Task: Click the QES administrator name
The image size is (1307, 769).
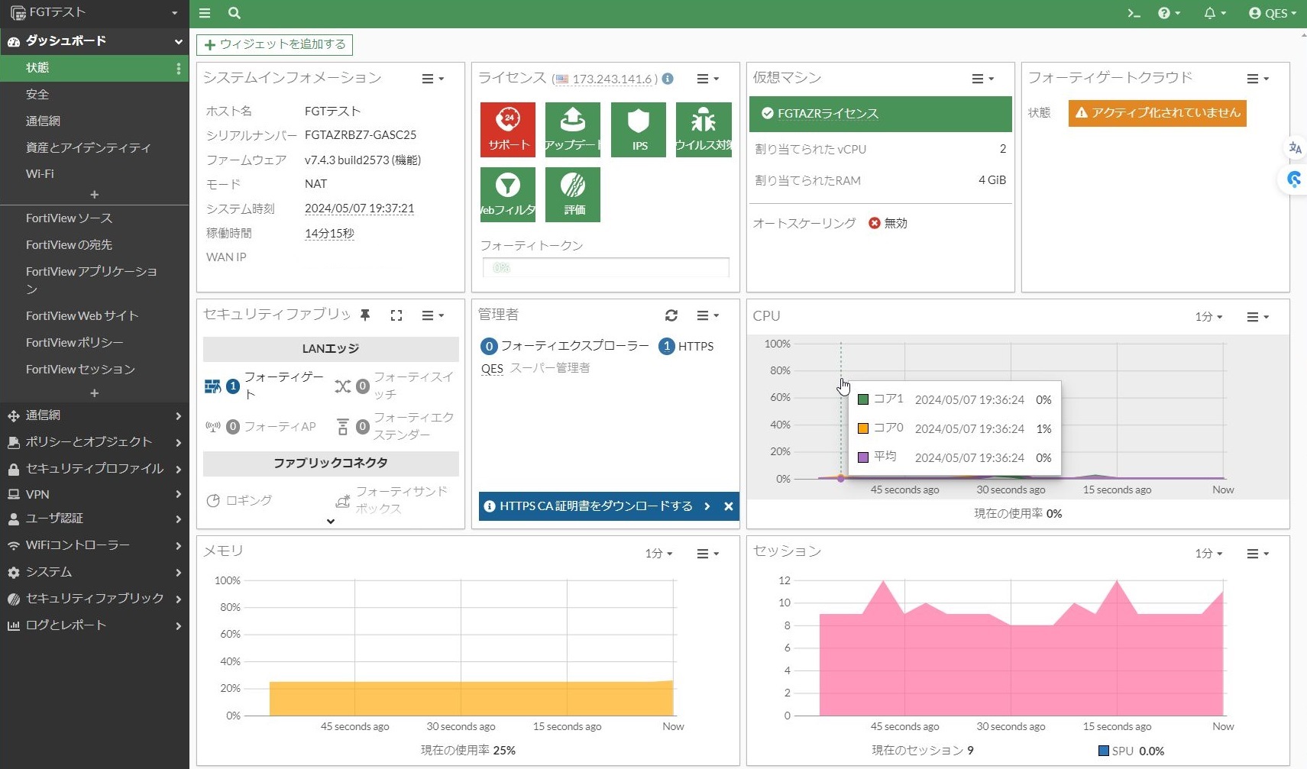Action: (x=492, y=369)
